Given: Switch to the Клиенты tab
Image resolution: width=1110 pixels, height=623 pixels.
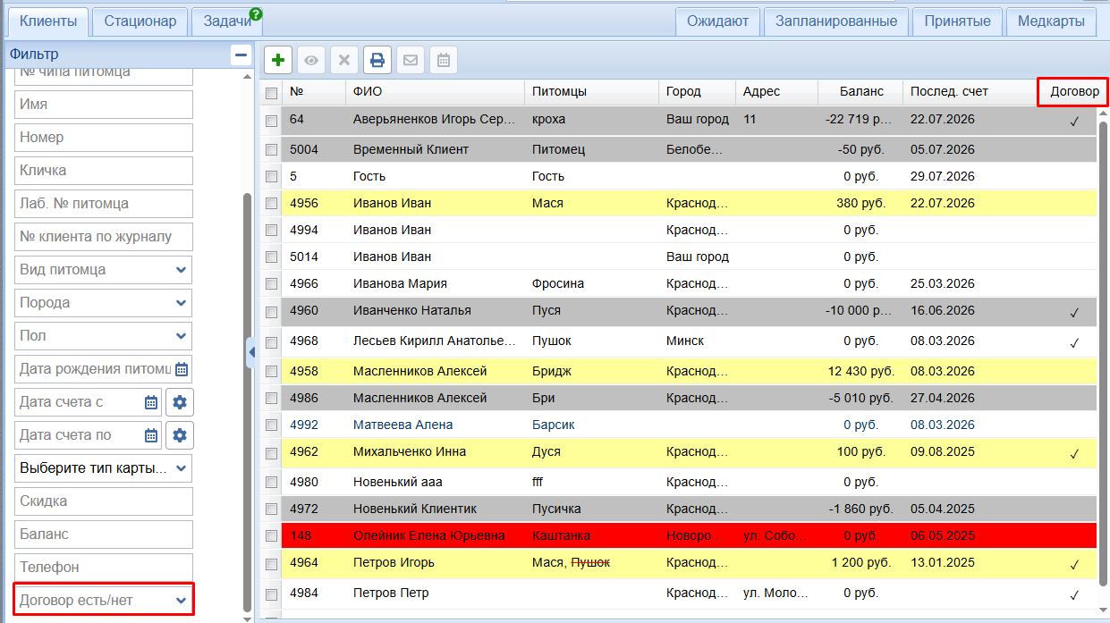Looking at the screenshot, I should click(47, 21).
